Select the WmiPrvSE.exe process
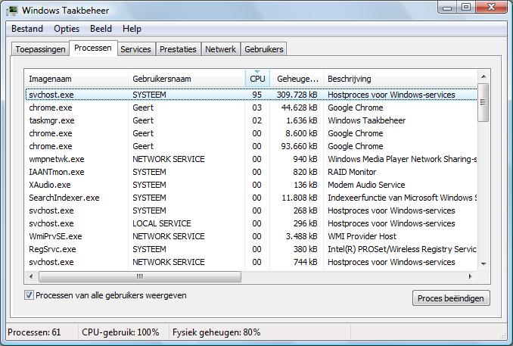This screenshot has width=513, height=346. pyautogui.click(x=251, y=236)
